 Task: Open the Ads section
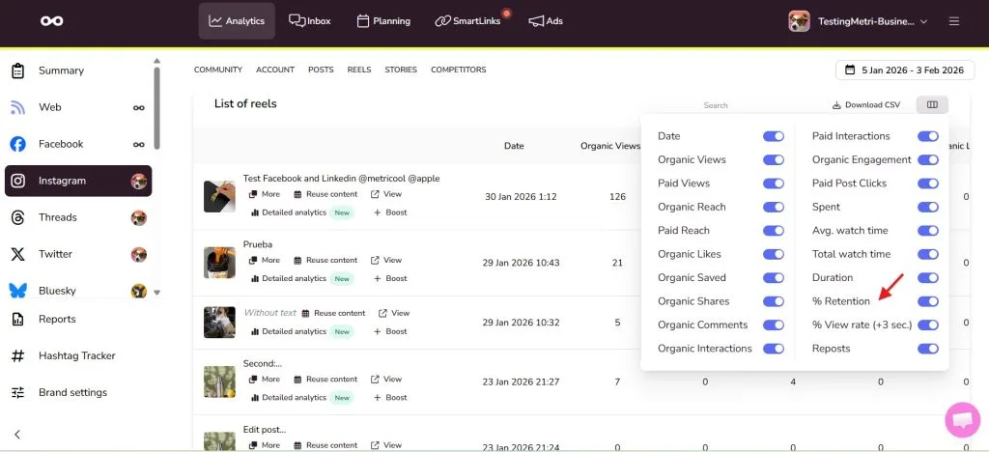click(x=546, y=21)
